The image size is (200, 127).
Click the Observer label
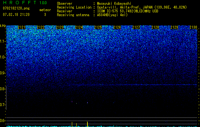(x=65, y=3)
